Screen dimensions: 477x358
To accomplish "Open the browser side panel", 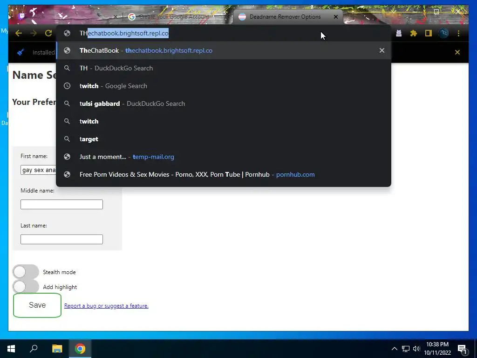I will [x=429, y=33].
